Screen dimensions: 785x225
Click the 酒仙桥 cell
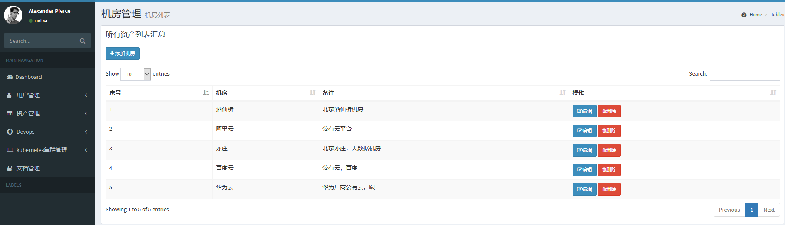click(x=266, y=111)
